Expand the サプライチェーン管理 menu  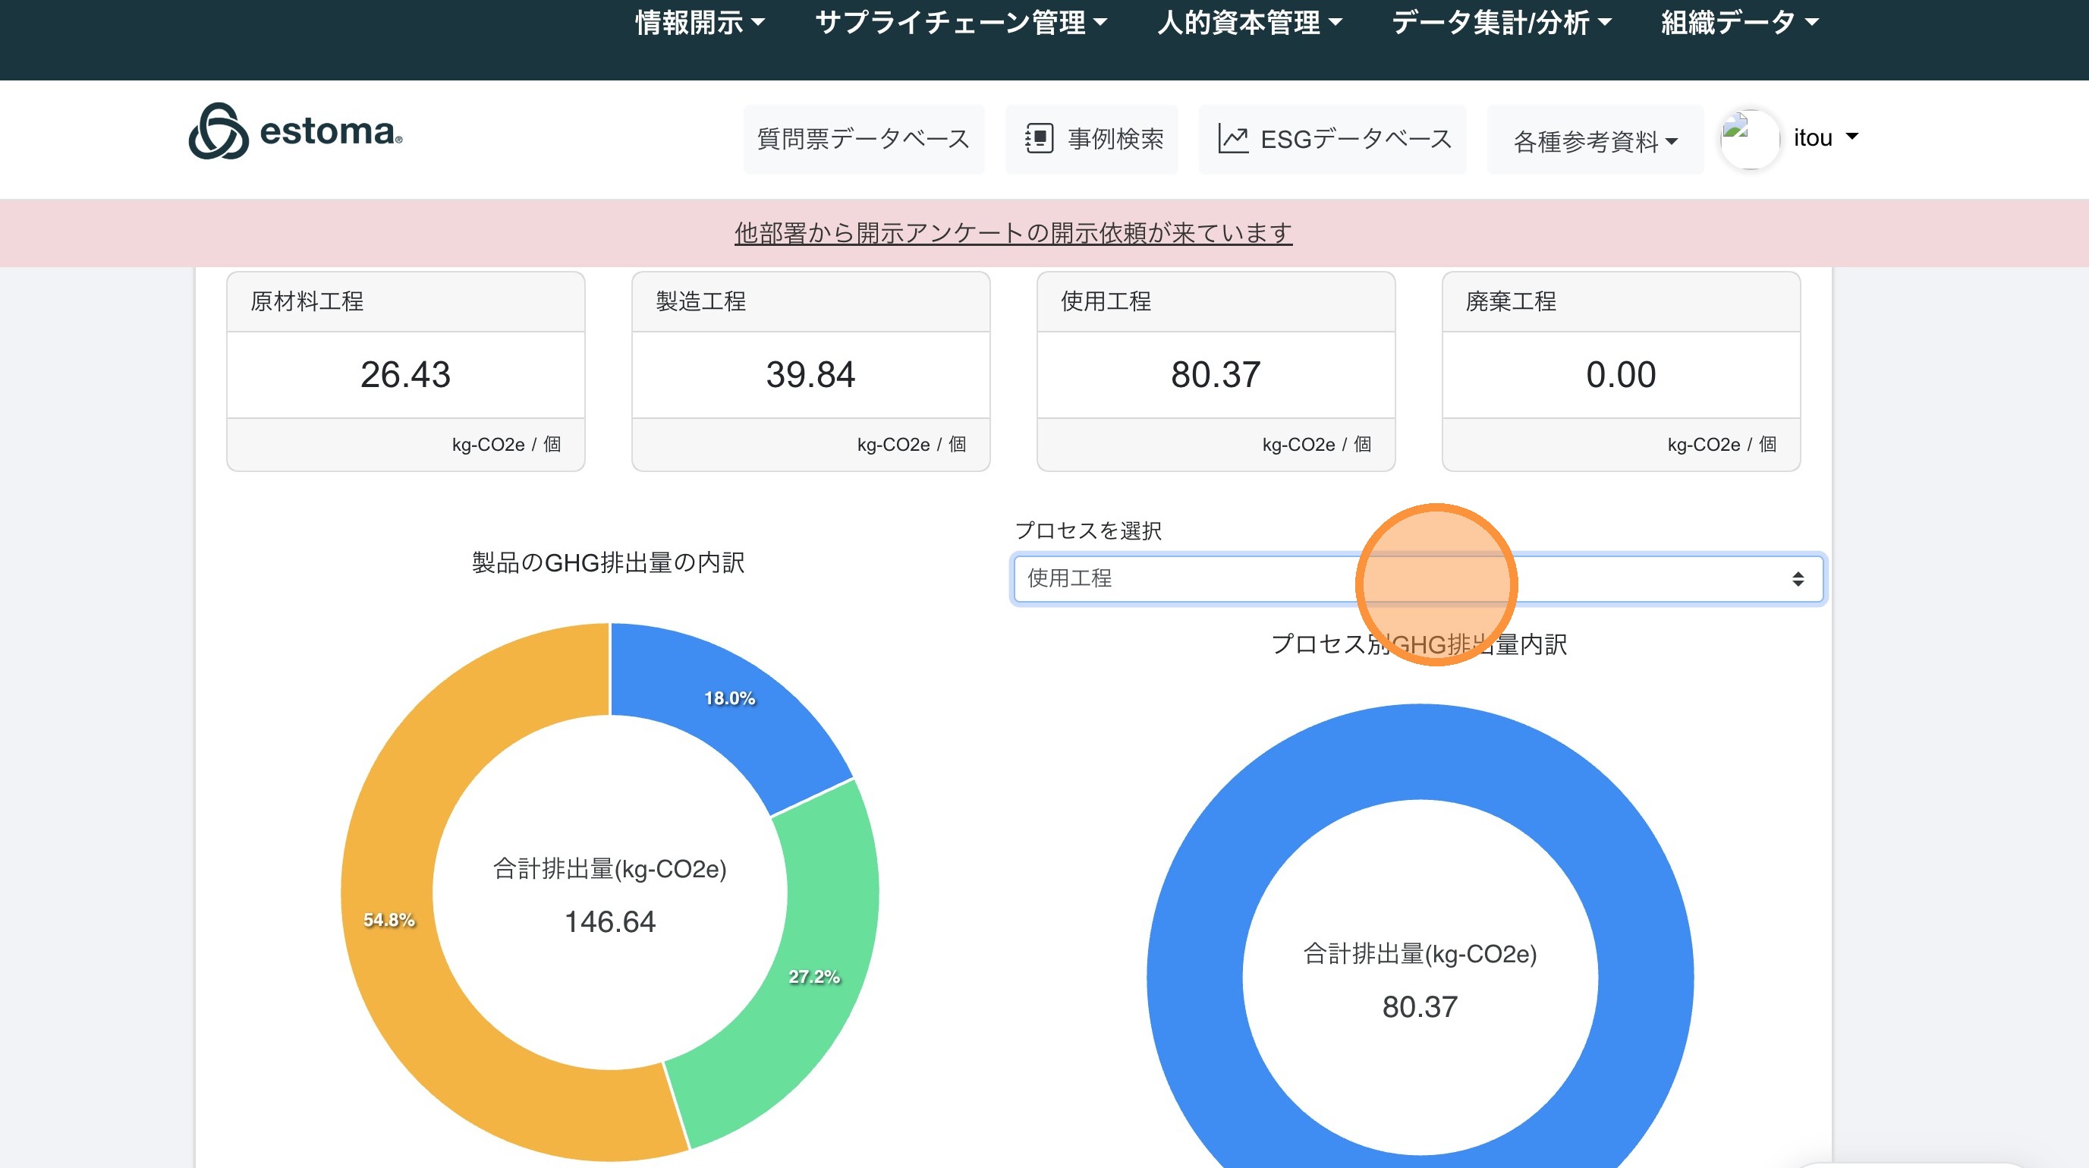[x=960, y=23]
